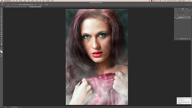
Task: Open the layer filter Kind dropdown
Action: point(178,11)
